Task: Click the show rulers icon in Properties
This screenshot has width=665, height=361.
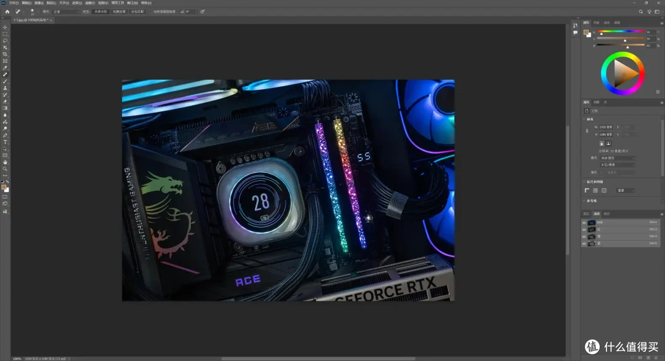Action: pyautogui.click(x=587, y=191)
